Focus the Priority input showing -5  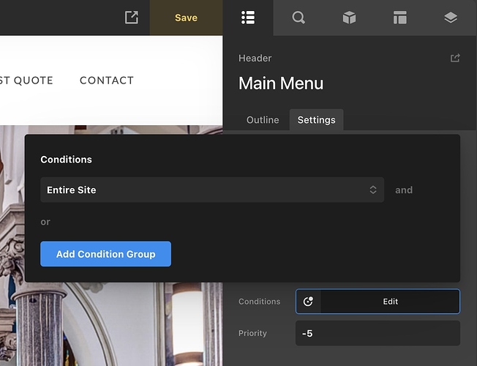tap(378, 333)
